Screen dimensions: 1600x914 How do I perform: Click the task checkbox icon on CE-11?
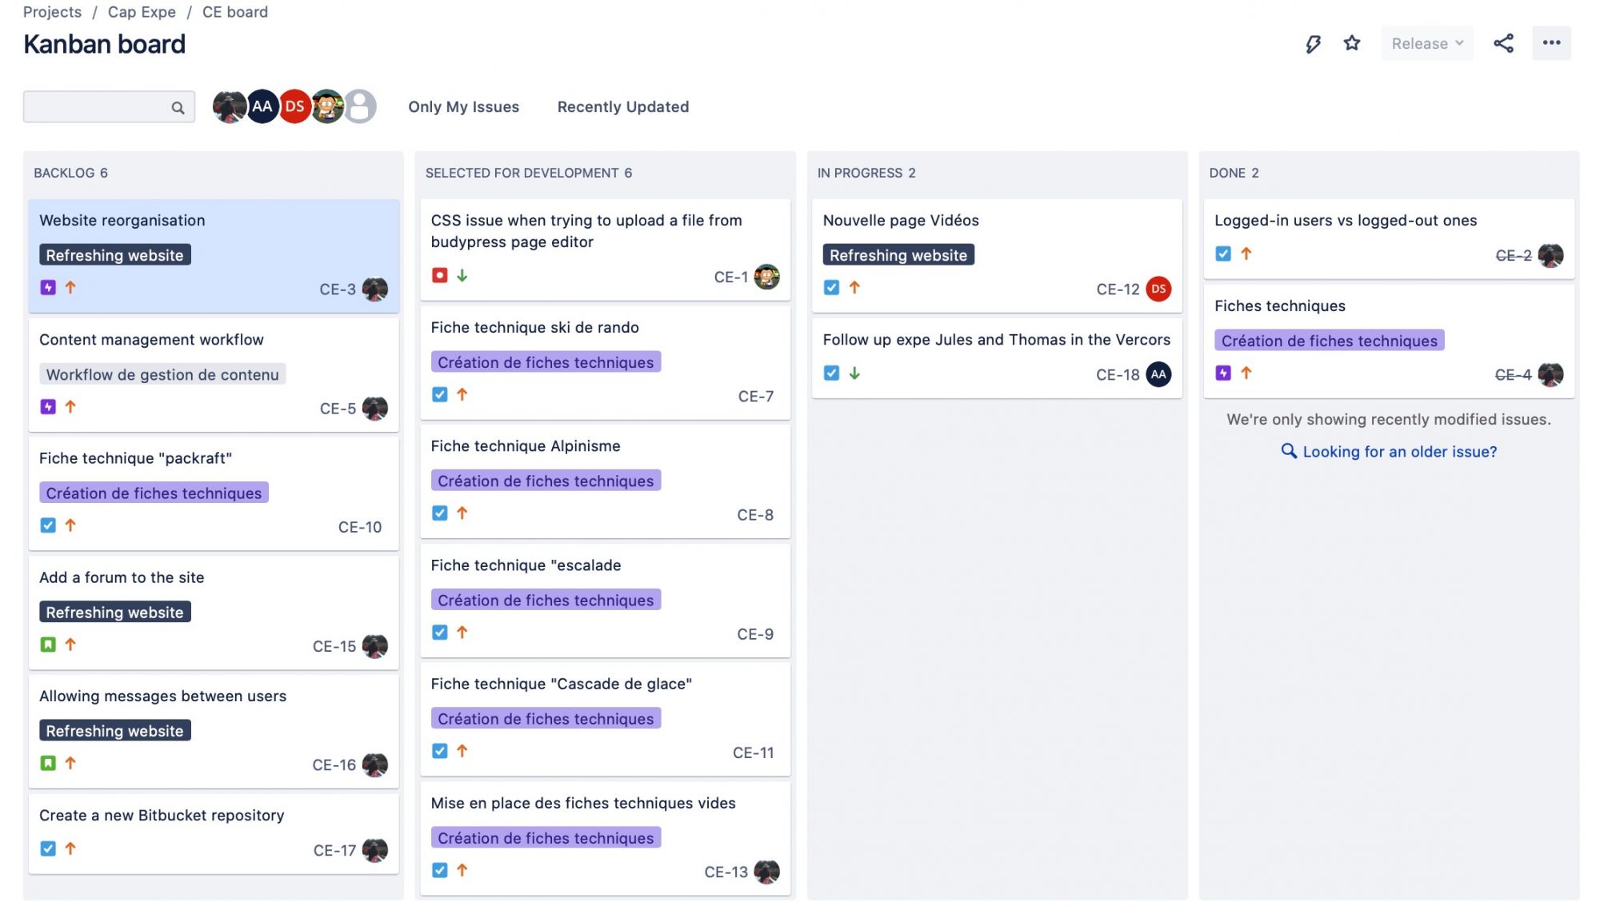coord(439,751)
